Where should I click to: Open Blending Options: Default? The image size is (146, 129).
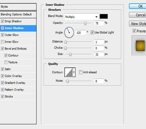click(18, 15)
